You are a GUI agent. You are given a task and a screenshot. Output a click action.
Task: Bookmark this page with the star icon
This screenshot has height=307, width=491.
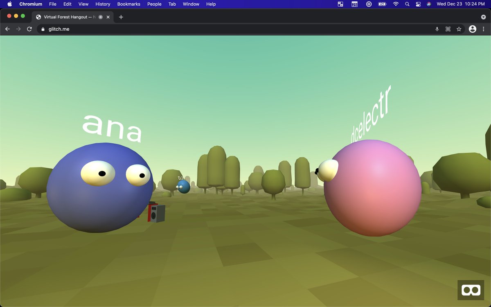point(459,29)
